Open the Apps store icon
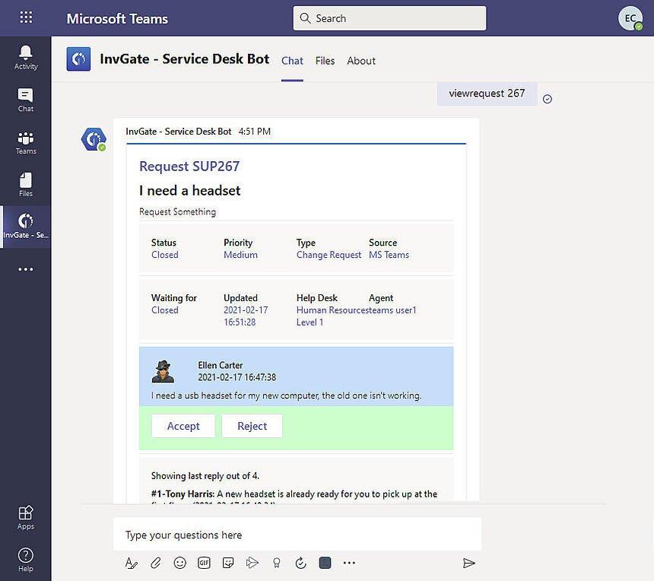654x581 pixels. point(25,518)
